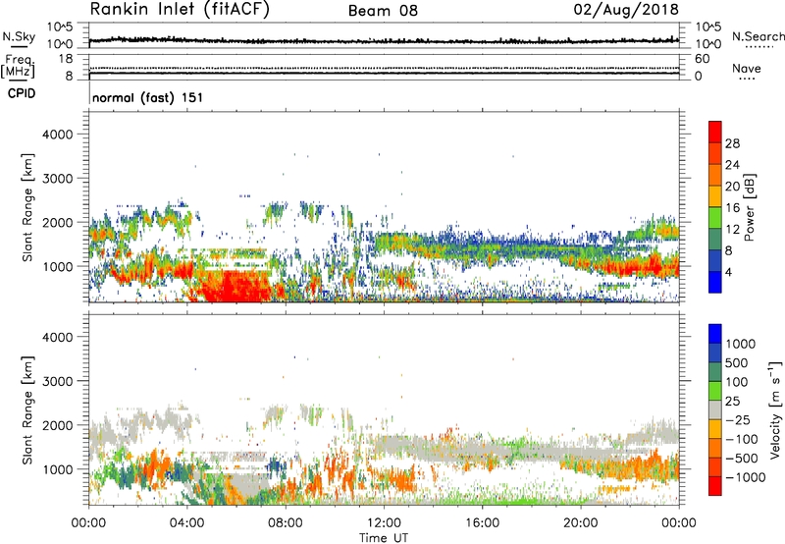Viewport: 785px width, 544px height.
Task: Click the 04:00 time axis tick label
Action: [x=187, y=523]
